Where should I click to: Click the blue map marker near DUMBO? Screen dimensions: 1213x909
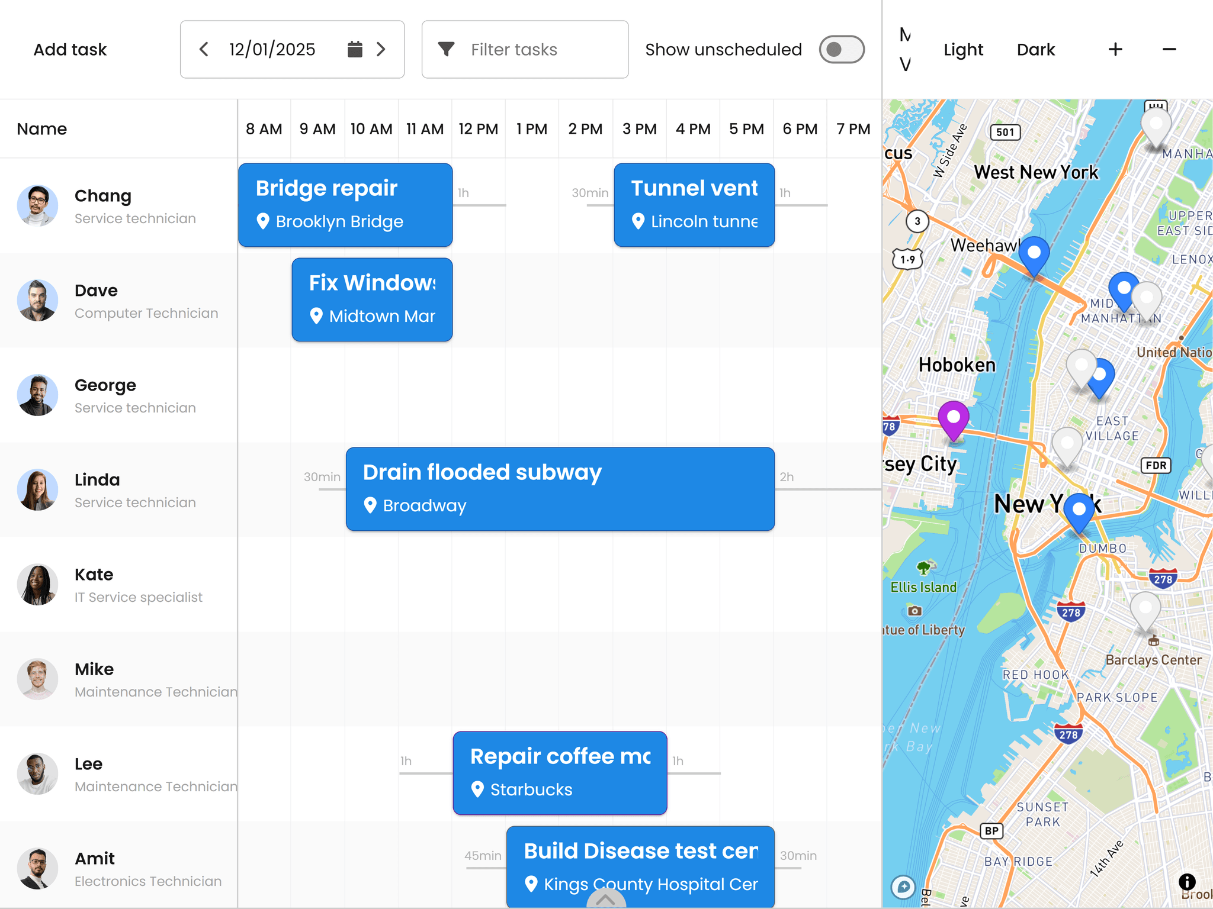pyautogui.click(x=1079, y=510)
